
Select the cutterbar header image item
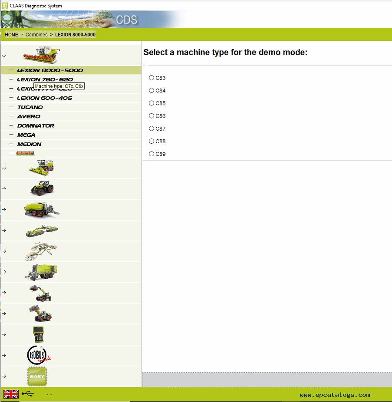(x=25, y=153)
